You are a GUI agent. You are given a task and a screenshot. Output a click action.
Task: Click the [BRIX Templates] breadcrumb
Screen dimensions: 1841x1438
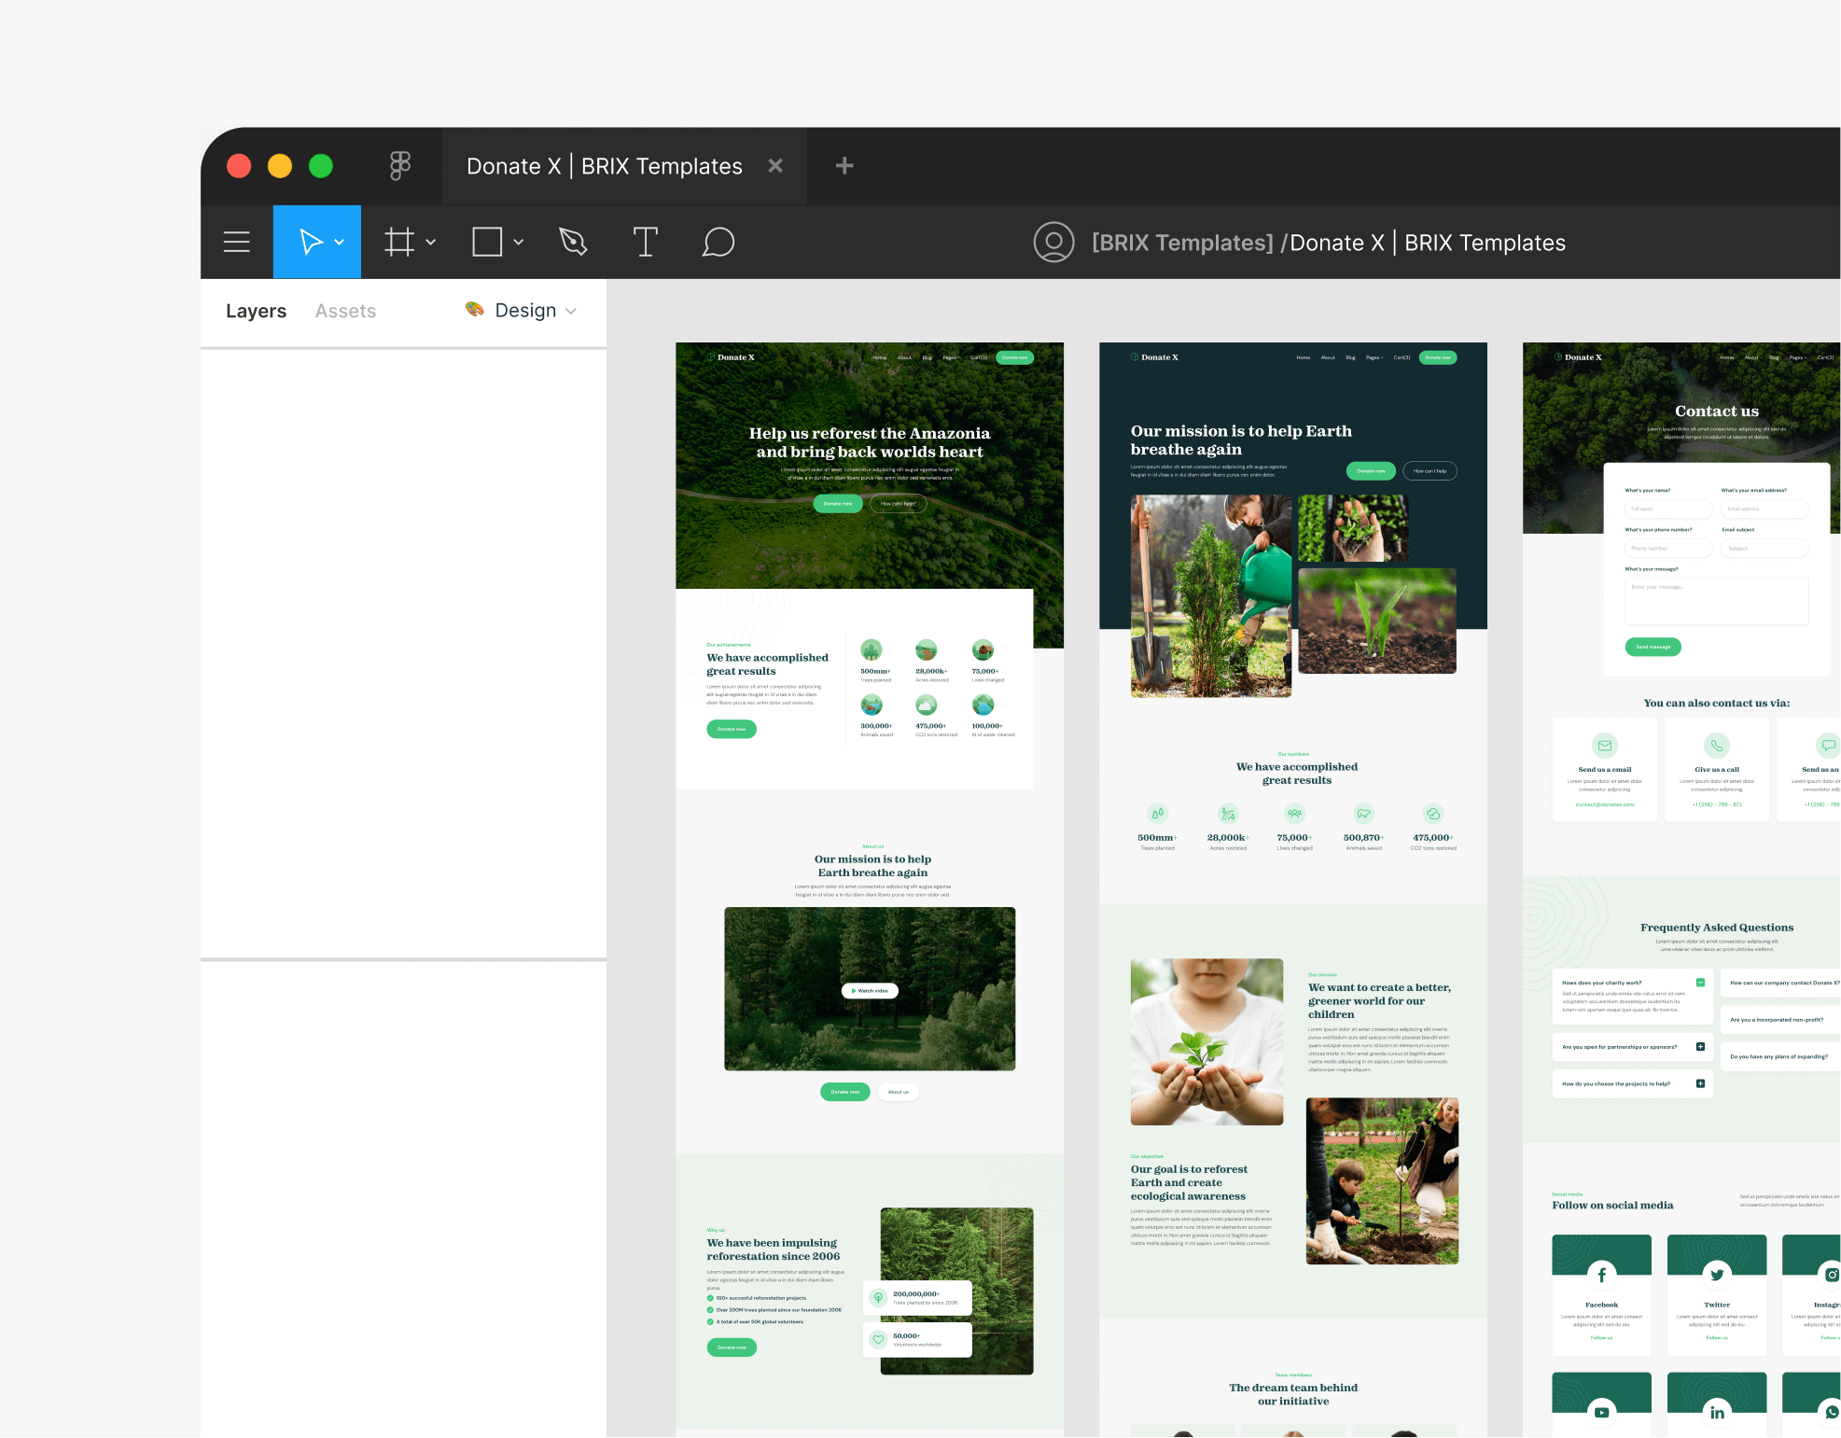coord(1182,243)
